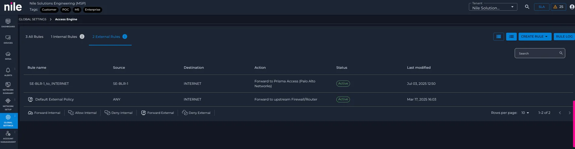Screen dimensions: 575x149
Task: Go to previous page of rules
Action: 560,113
